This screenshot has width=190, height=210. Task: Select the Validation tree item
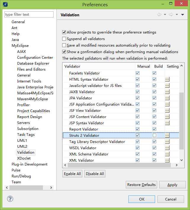point(26,152)
